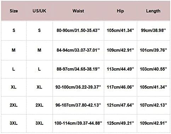Click the Size column header
Viewport: 171px width, 134px height.
pos(14,11)
